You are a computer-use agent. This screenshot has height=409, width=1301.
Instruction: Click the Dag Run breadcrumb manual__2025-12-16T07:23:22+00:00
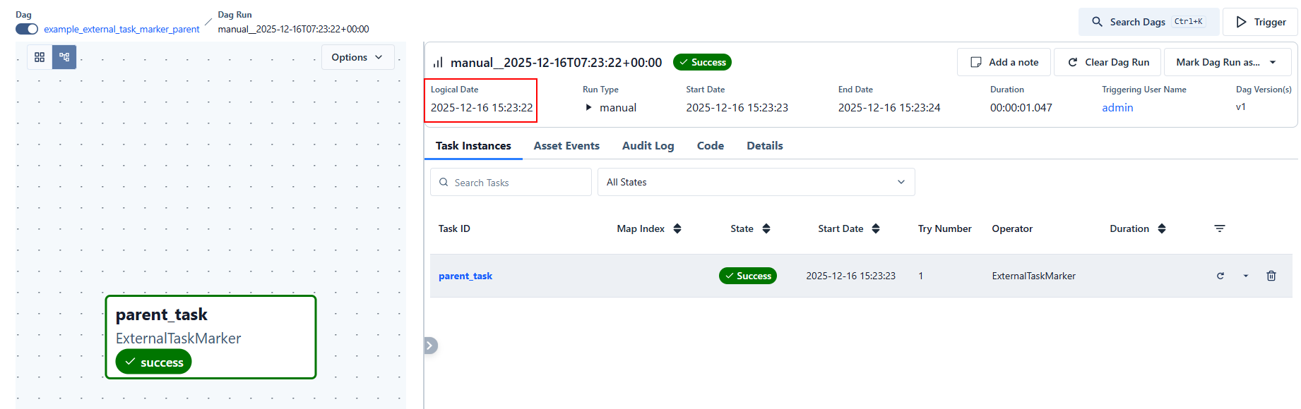(293, 29)
